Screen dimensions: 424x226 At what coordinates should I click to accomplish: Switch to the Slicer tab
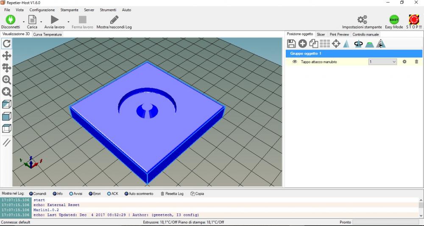coord(321,34)
